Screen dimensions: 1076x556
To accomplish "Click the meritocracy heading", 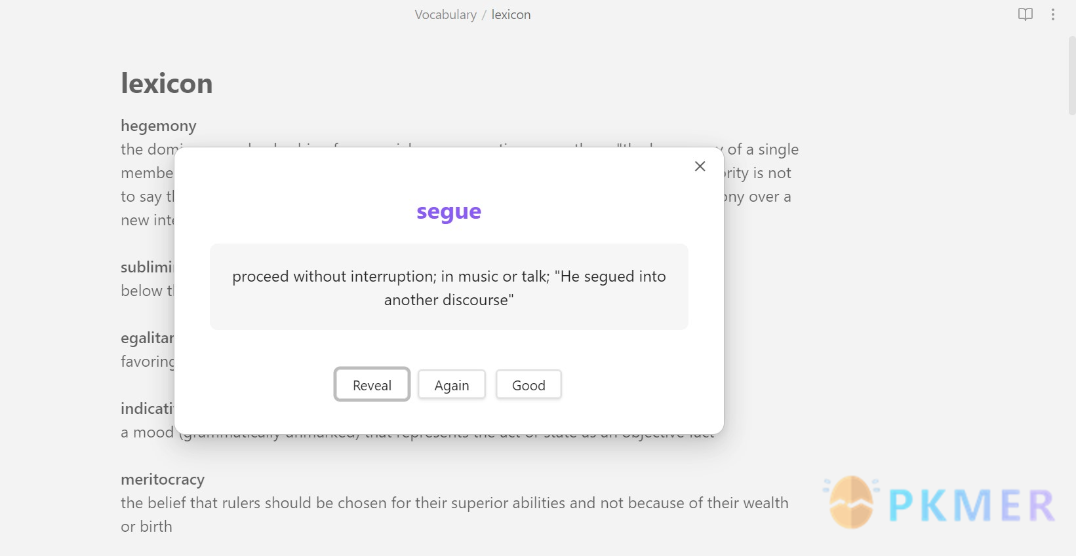I will pos(163,479).
